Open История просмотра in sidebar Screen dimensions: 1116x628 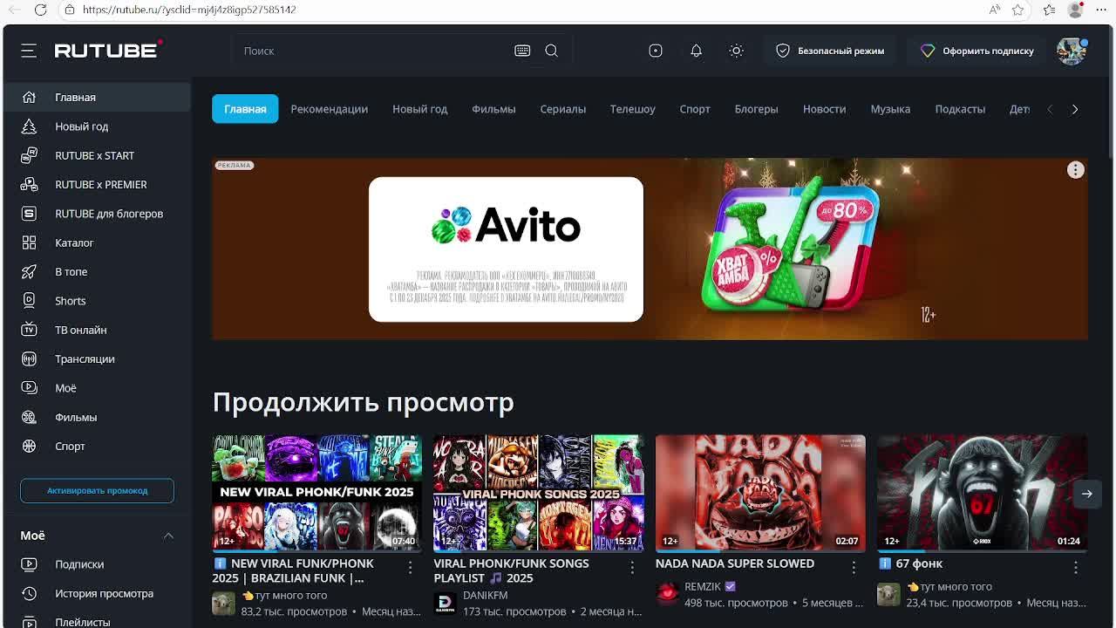pyautogui.click(x=96, y=593)
